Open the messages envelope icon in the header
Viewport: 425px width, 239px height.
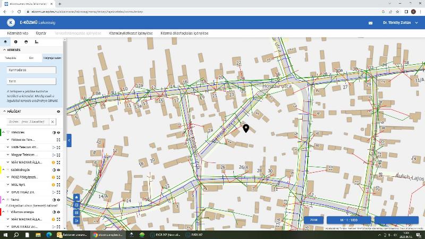pos(370,23)
